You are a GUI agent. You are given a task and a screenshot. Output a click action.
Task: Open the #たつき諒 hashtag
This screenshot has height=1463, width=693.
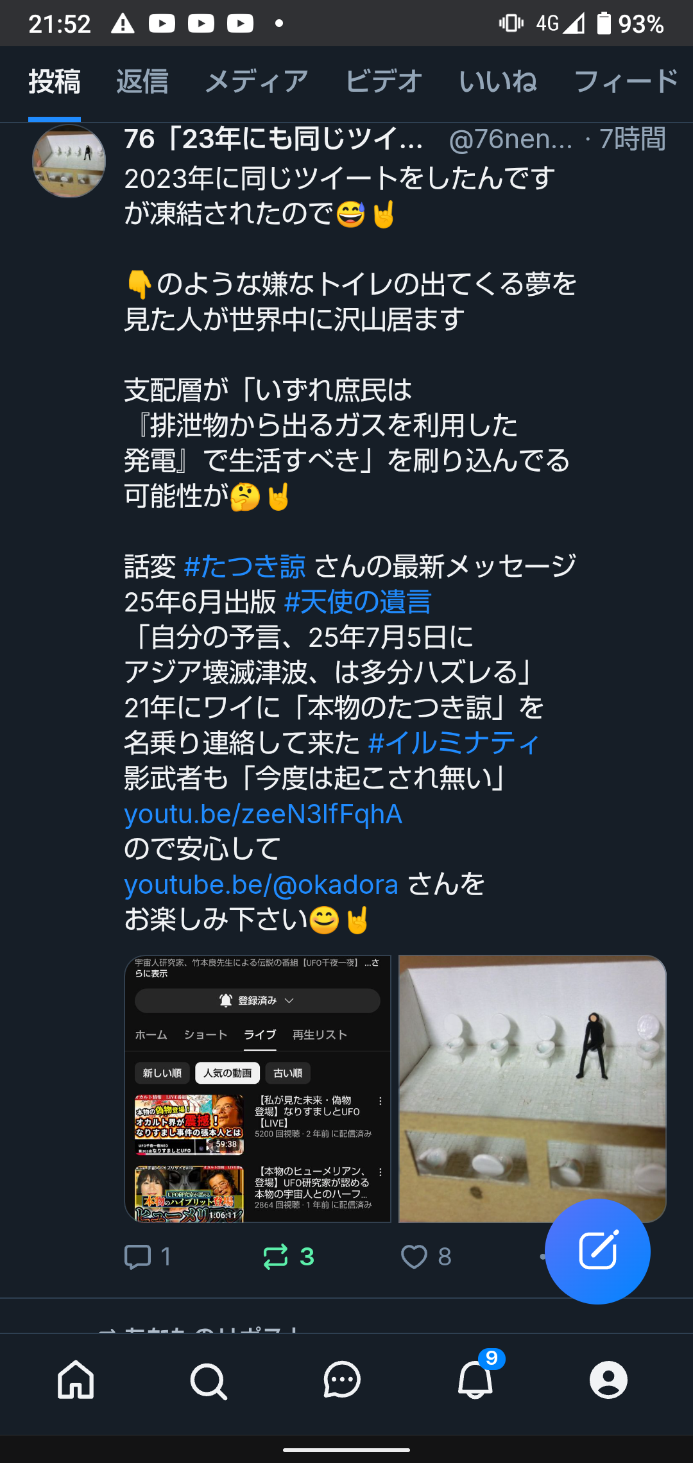(244, 567)
